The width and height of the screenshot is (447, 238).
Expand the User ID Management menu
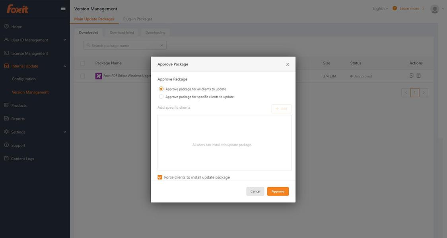(65, 40)
